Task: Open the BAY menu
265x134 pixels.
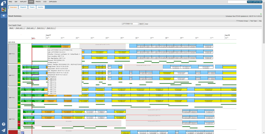Action: click(x=16, y=2)
